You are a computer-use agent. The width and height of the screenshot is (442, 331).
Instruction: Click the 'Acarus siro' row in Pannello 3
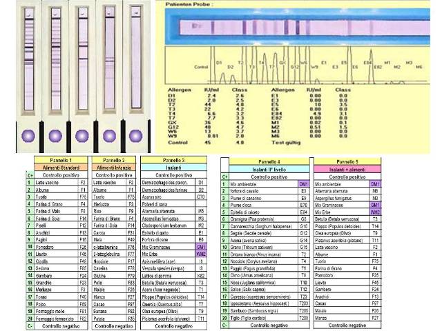pyautogui.click(x=173, y=197)
